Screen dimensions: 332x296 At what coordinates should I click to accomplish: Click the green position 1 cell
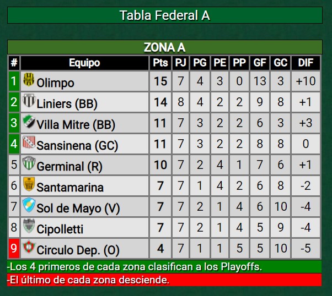14,81
